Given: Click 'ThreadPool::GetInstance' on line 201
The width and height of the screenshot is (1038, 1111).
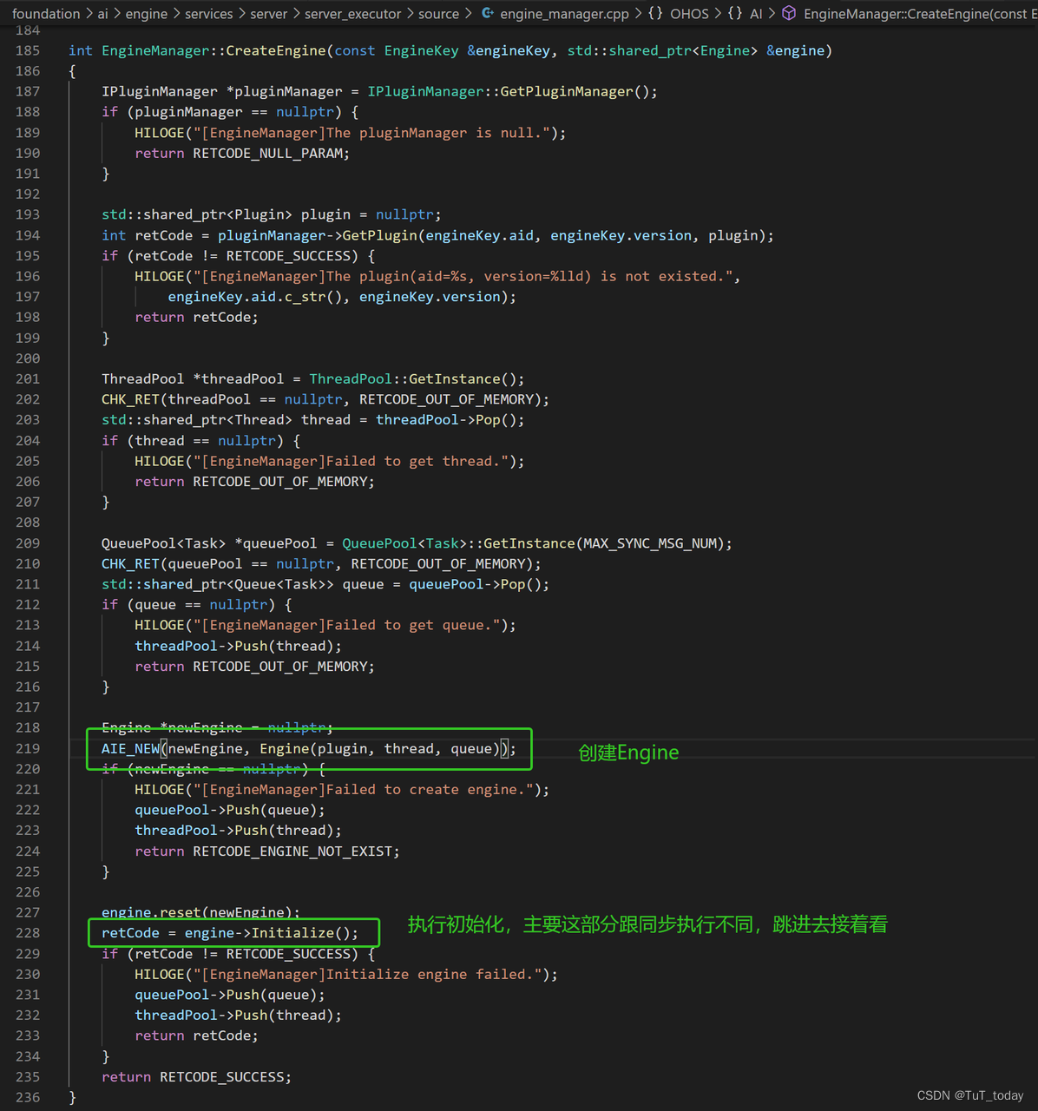Looking at the screenshot, I should coord(404,378).
